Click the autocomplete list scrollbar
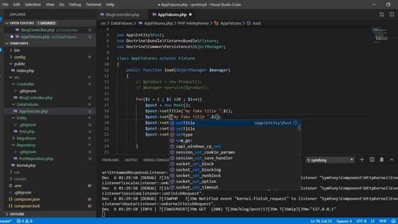Screen dimensions: 398x224 pos(299,128)
